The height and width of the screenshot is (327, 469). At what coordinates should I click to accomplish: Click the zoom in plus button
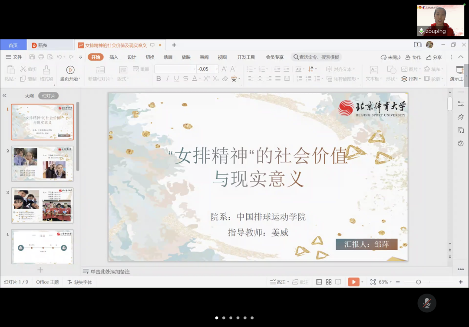click(461, 282)
